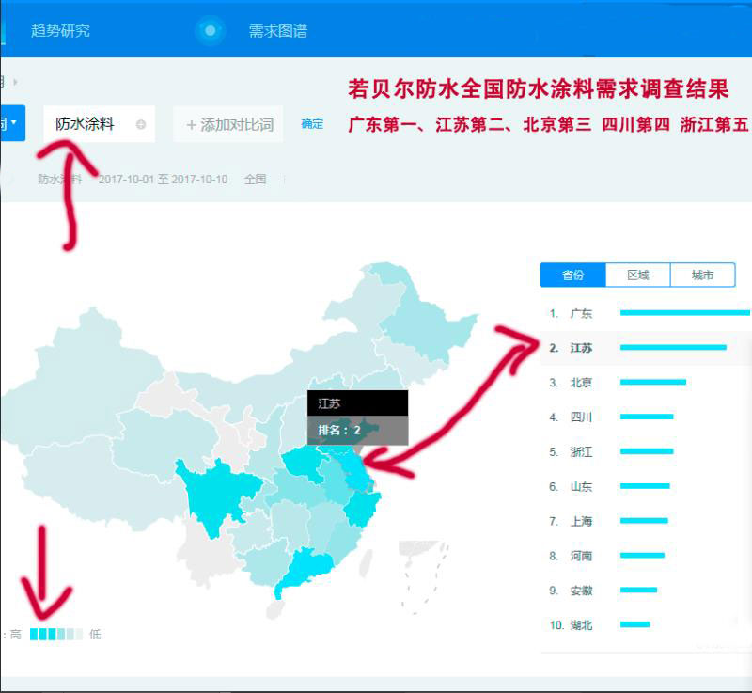Click the 确定 confirm link
Screen dimensions: 752x693
pyautogui.click(x=312, y=124)
